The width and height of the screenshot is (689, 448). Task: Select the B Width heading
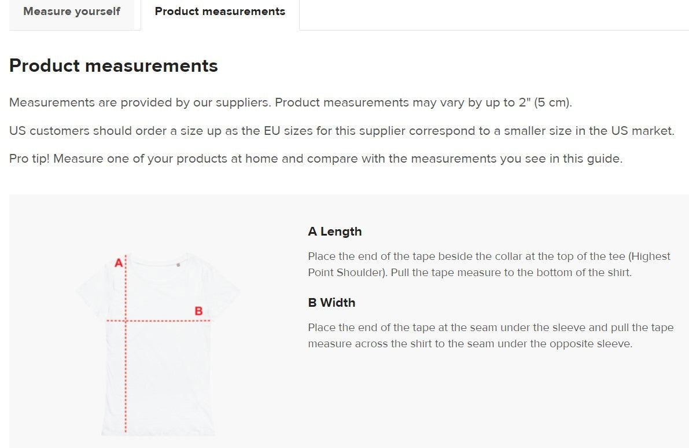331,302
